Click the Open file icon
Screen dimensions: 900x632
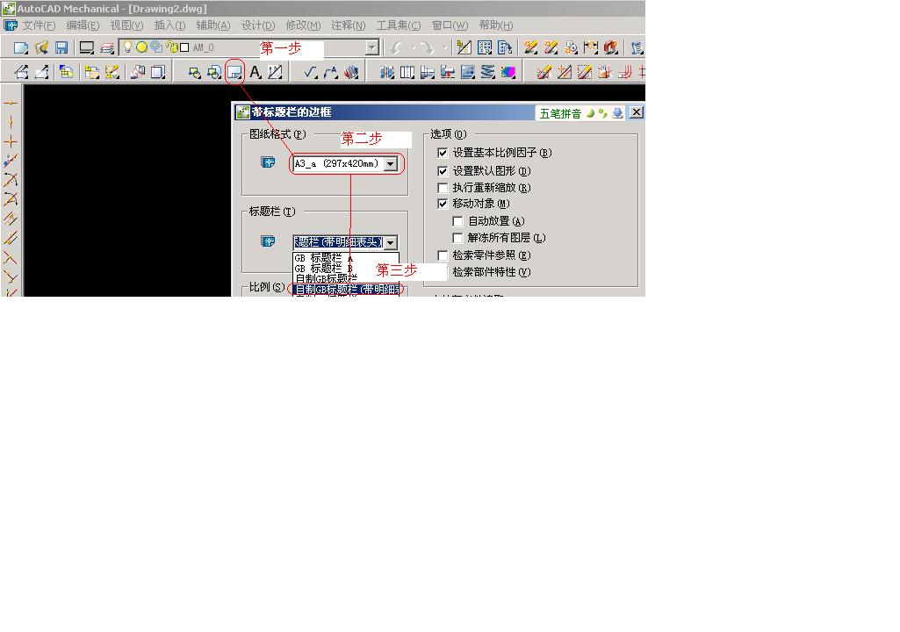[x=40, y=48]
